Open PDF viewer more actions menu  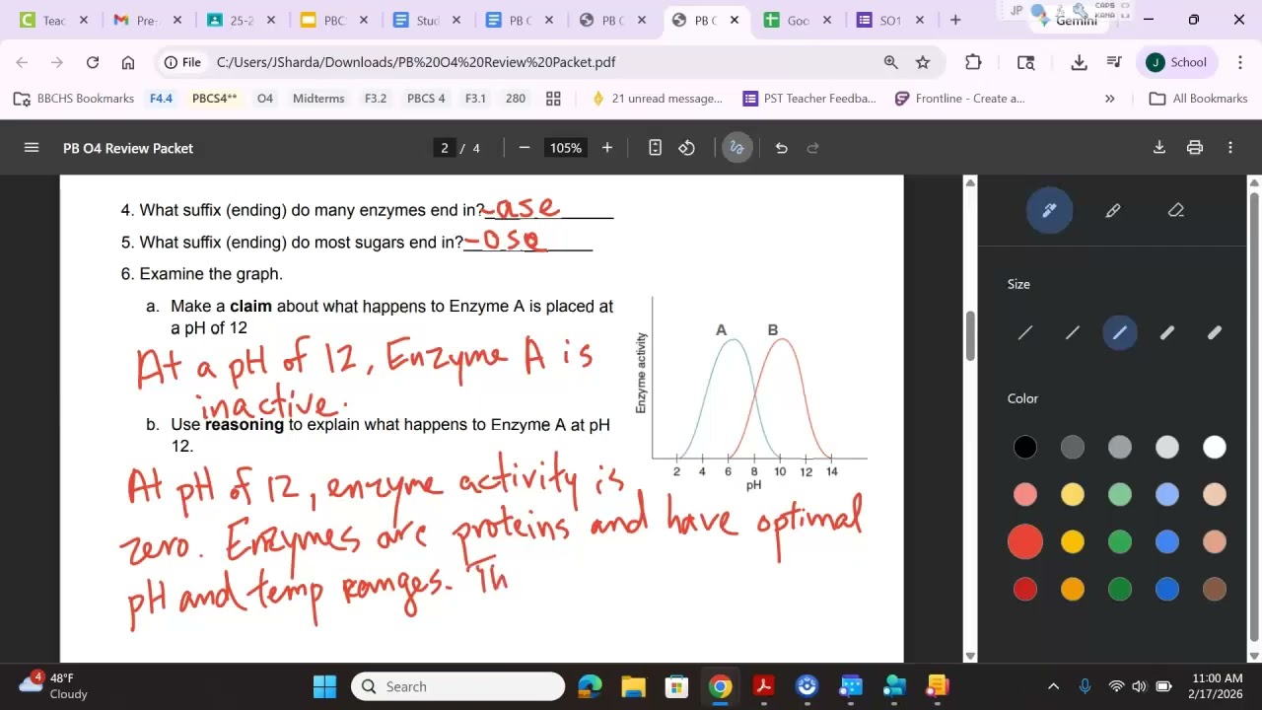click(1230, 148)
